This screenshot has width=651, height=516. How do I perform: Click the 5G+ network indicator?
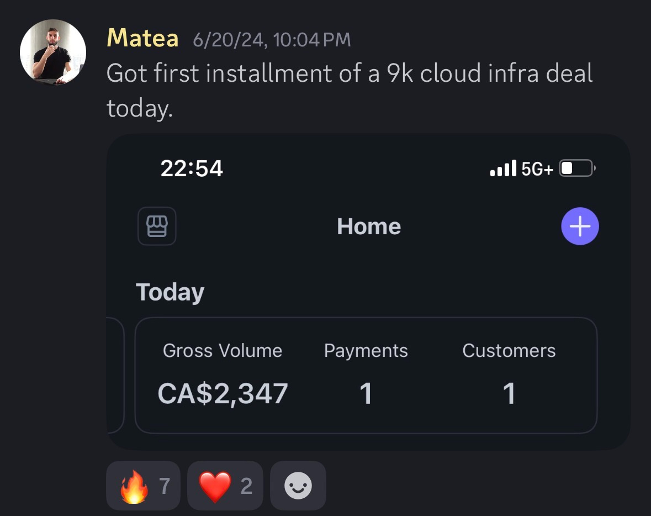pyautogui.click(x=537, y=169)
